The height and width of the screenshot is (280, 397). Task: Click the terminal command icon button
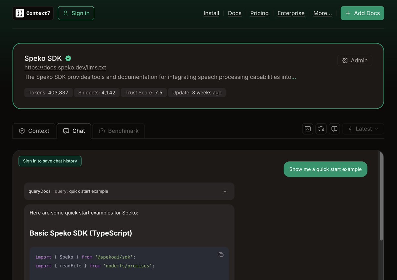click(308, 129)
